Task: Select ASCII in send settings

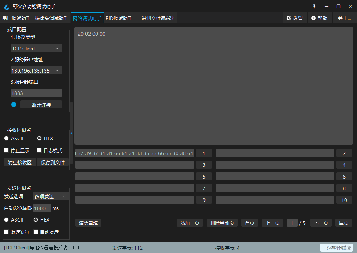Action: coord(14,220)
